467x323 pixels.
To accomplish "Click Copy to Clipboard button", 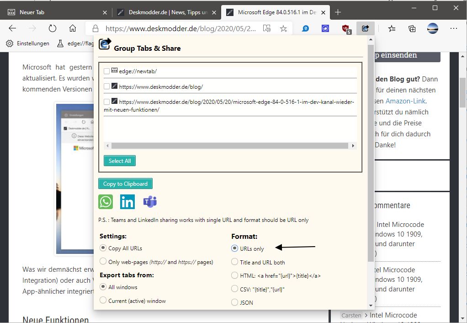I will (x=125, y=184).
